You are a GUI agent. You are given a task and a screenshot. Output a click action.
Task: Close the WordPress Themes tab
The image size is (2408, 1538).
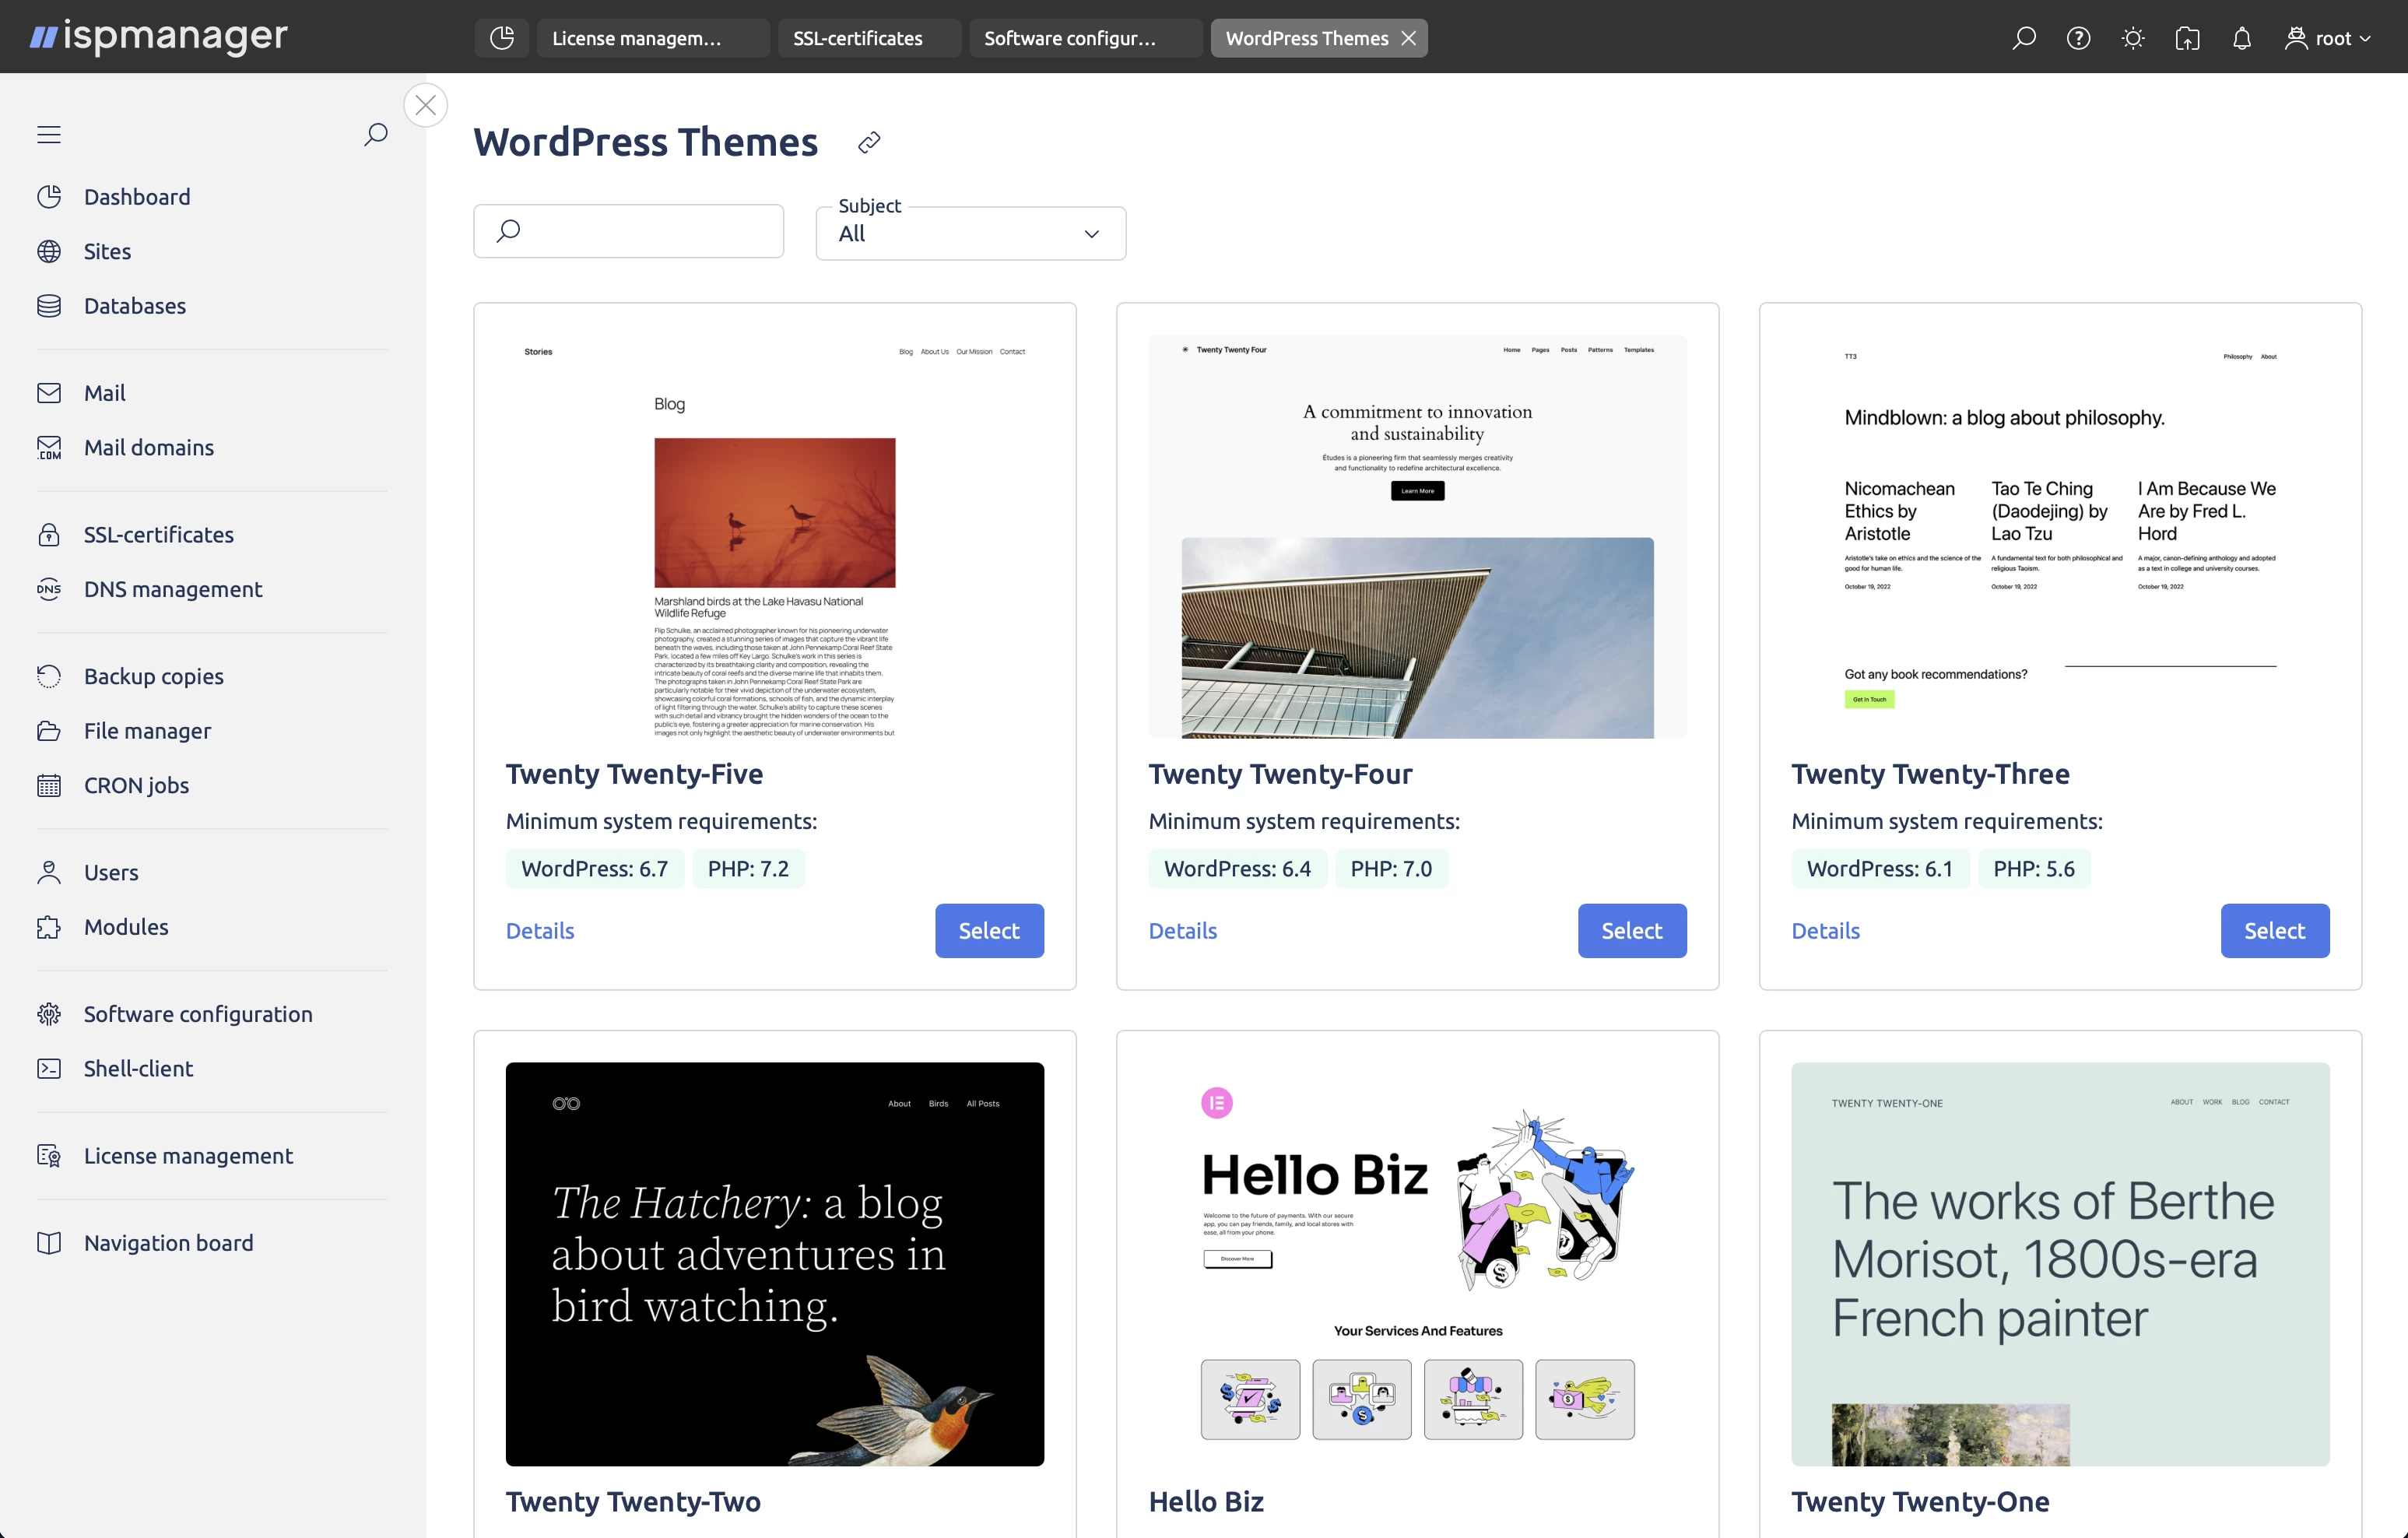1408,38
